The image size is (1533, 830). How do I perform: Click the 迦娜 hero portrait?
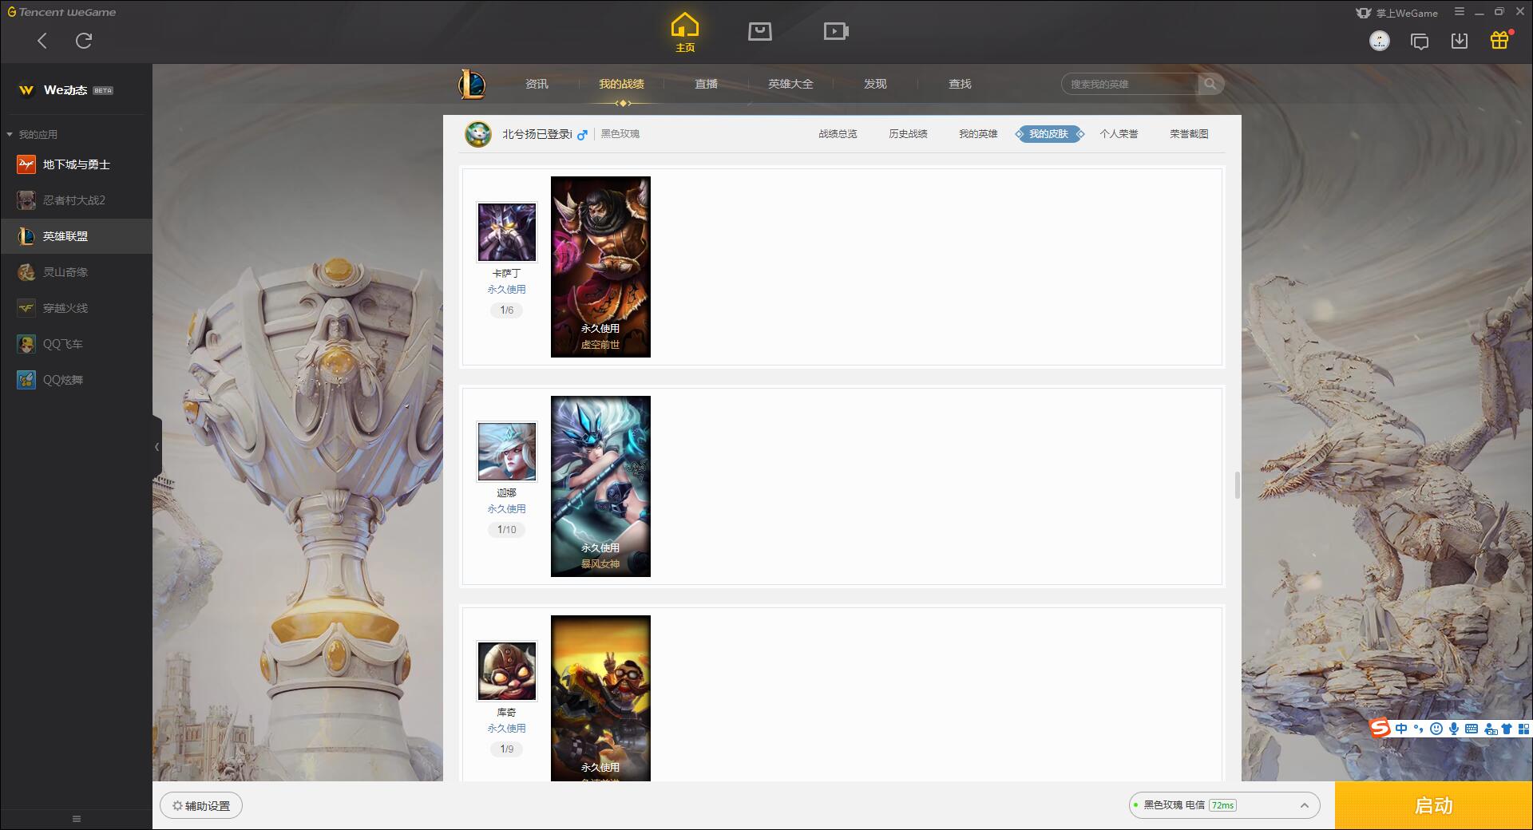tap(507, 451)
